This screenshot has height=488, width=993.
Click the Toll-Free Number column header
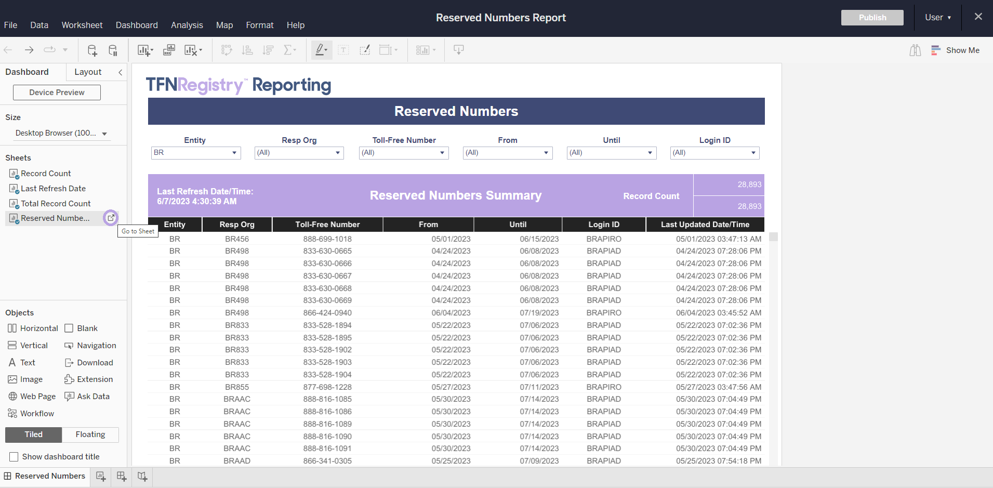tap(327, 225)
